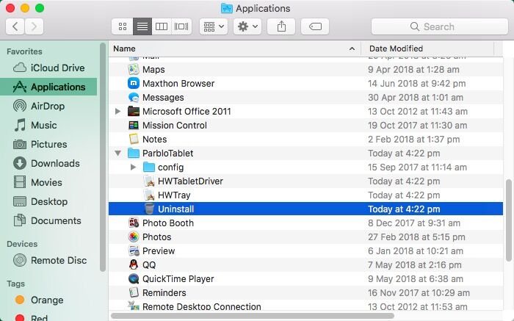Select the Messages app icon
The image size is (514, 321).
click(x=134, y=98)
